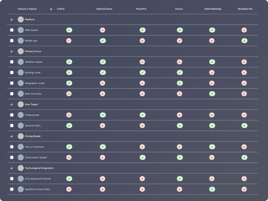Viewport: 268px width, 201px height.
Task: Click the Real-time Data row label
Action: pyautogui.click(x=33, y=94)
